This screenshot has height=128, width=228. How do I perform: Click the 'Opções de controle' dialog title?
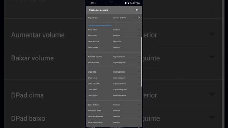point(99,10)
